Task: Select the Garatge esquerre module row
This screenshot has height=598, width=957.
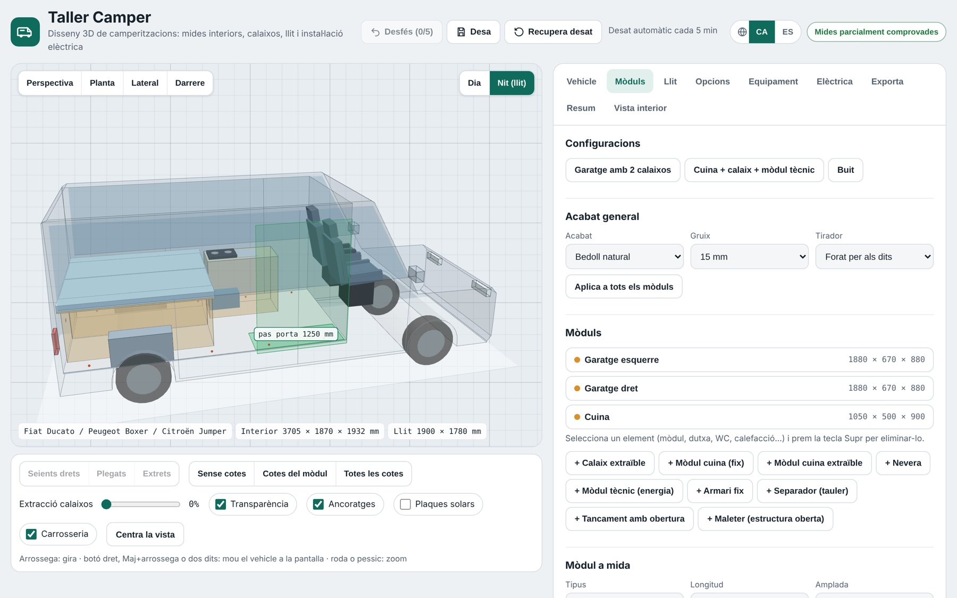Action: [749, 360]
